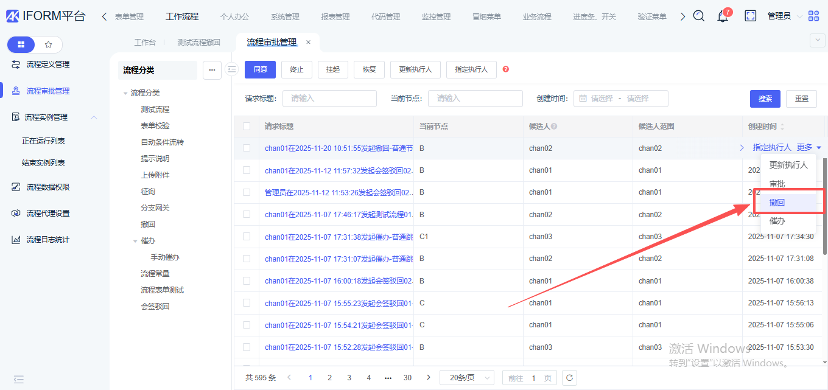The image size is (828, 390).
Task: Open the search magnifier icon in header
Action: pos(699,16)
